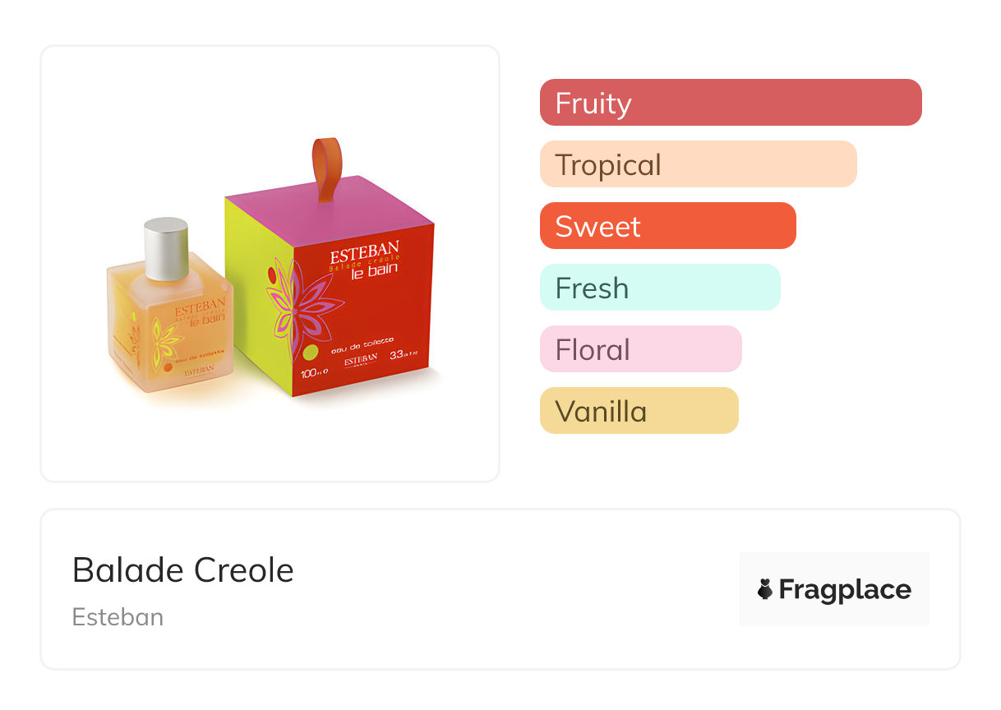Choose the Sweet accord bar

[x=667, y=226]
